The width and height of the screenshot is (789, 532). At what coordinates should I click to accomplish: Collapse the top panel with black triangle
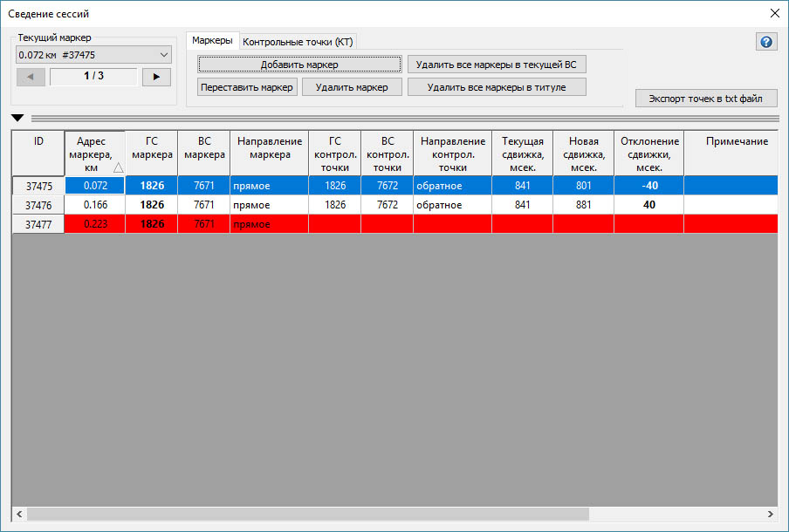click(17, 118)
